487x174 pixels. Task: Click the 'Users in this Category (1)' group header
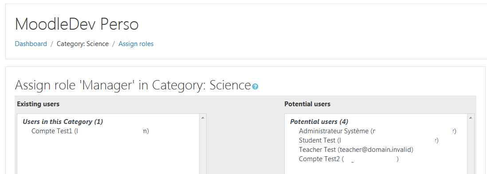(x=63, y=122)
